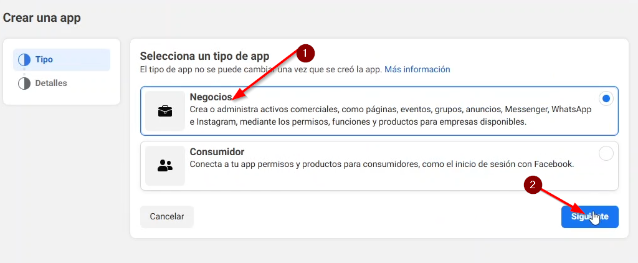This screenshot has width=638, height=263.
Task: Click the half-circle icon beside Tipo
Action: (x=24, y=60)
